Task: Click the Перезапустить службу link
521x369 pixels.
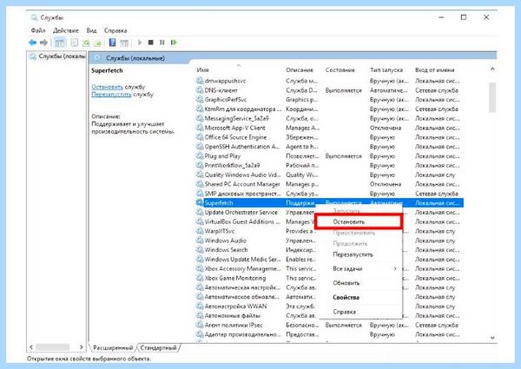Action: [x=111, y=95]
